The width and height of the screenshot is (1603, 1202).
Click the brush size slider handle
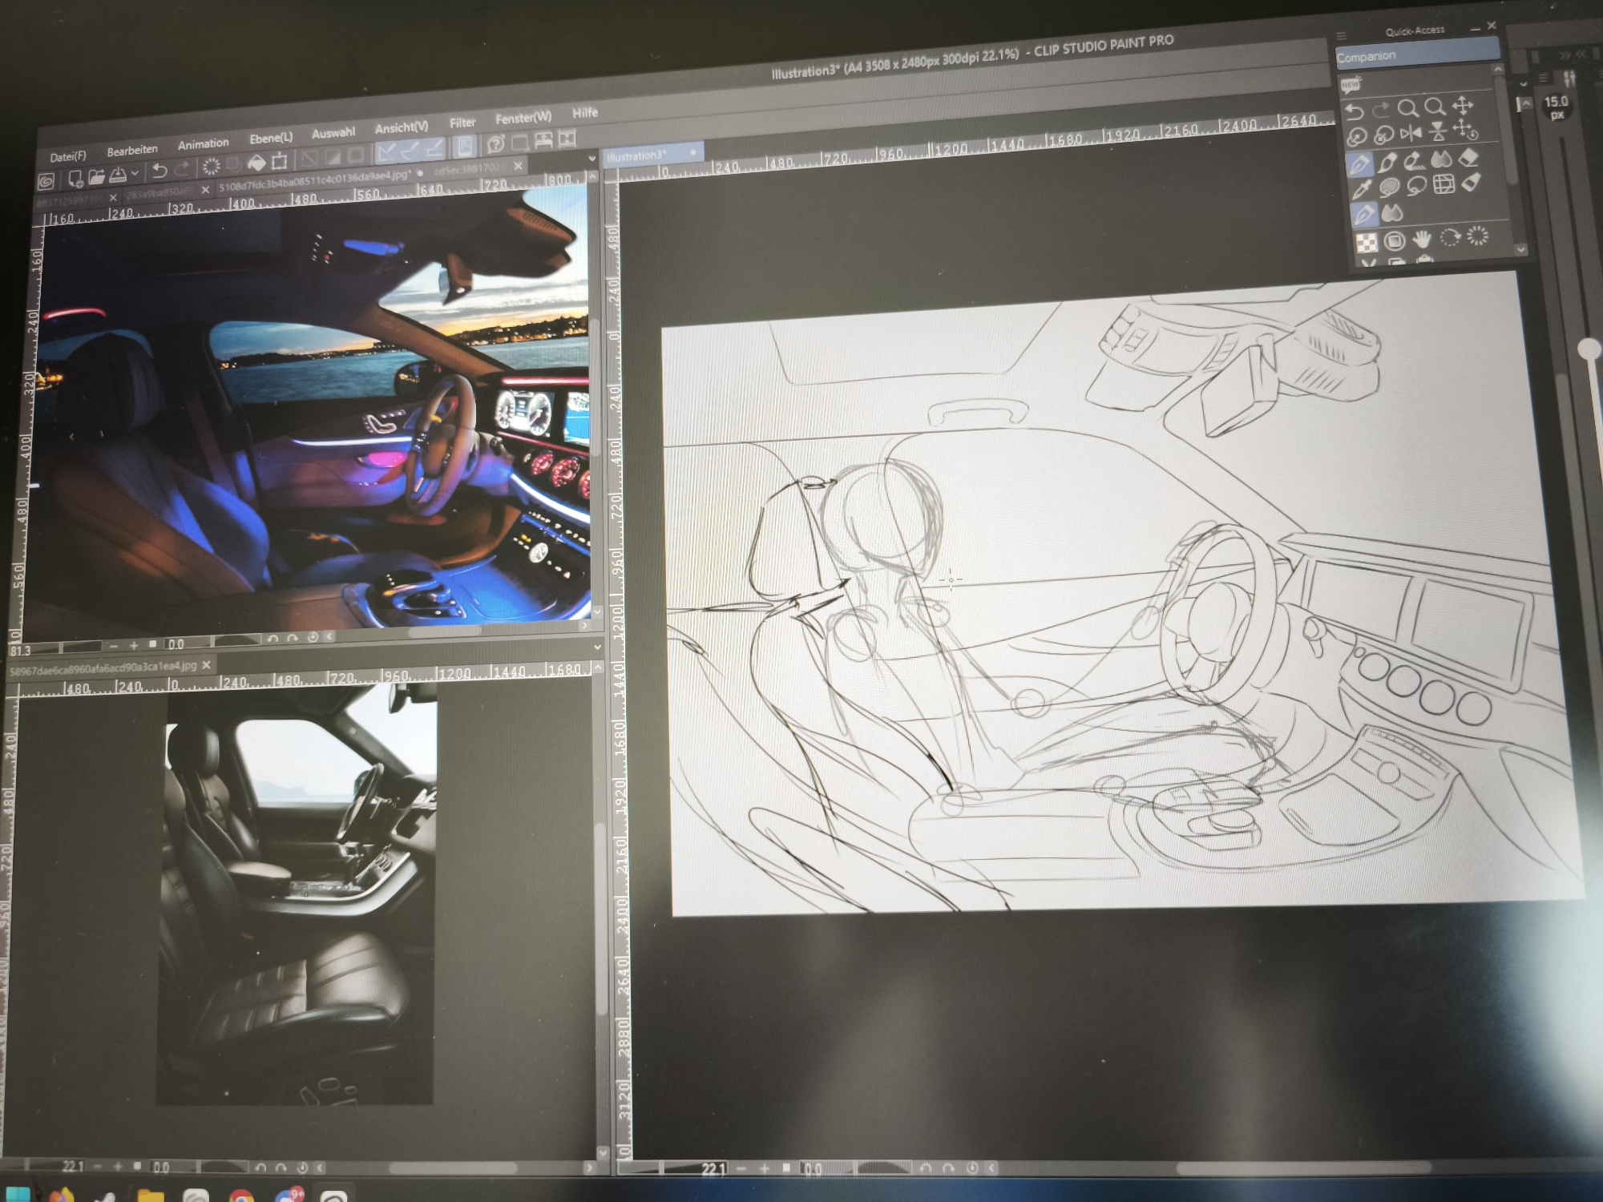pyautogui.click(x=1588, y=349)
